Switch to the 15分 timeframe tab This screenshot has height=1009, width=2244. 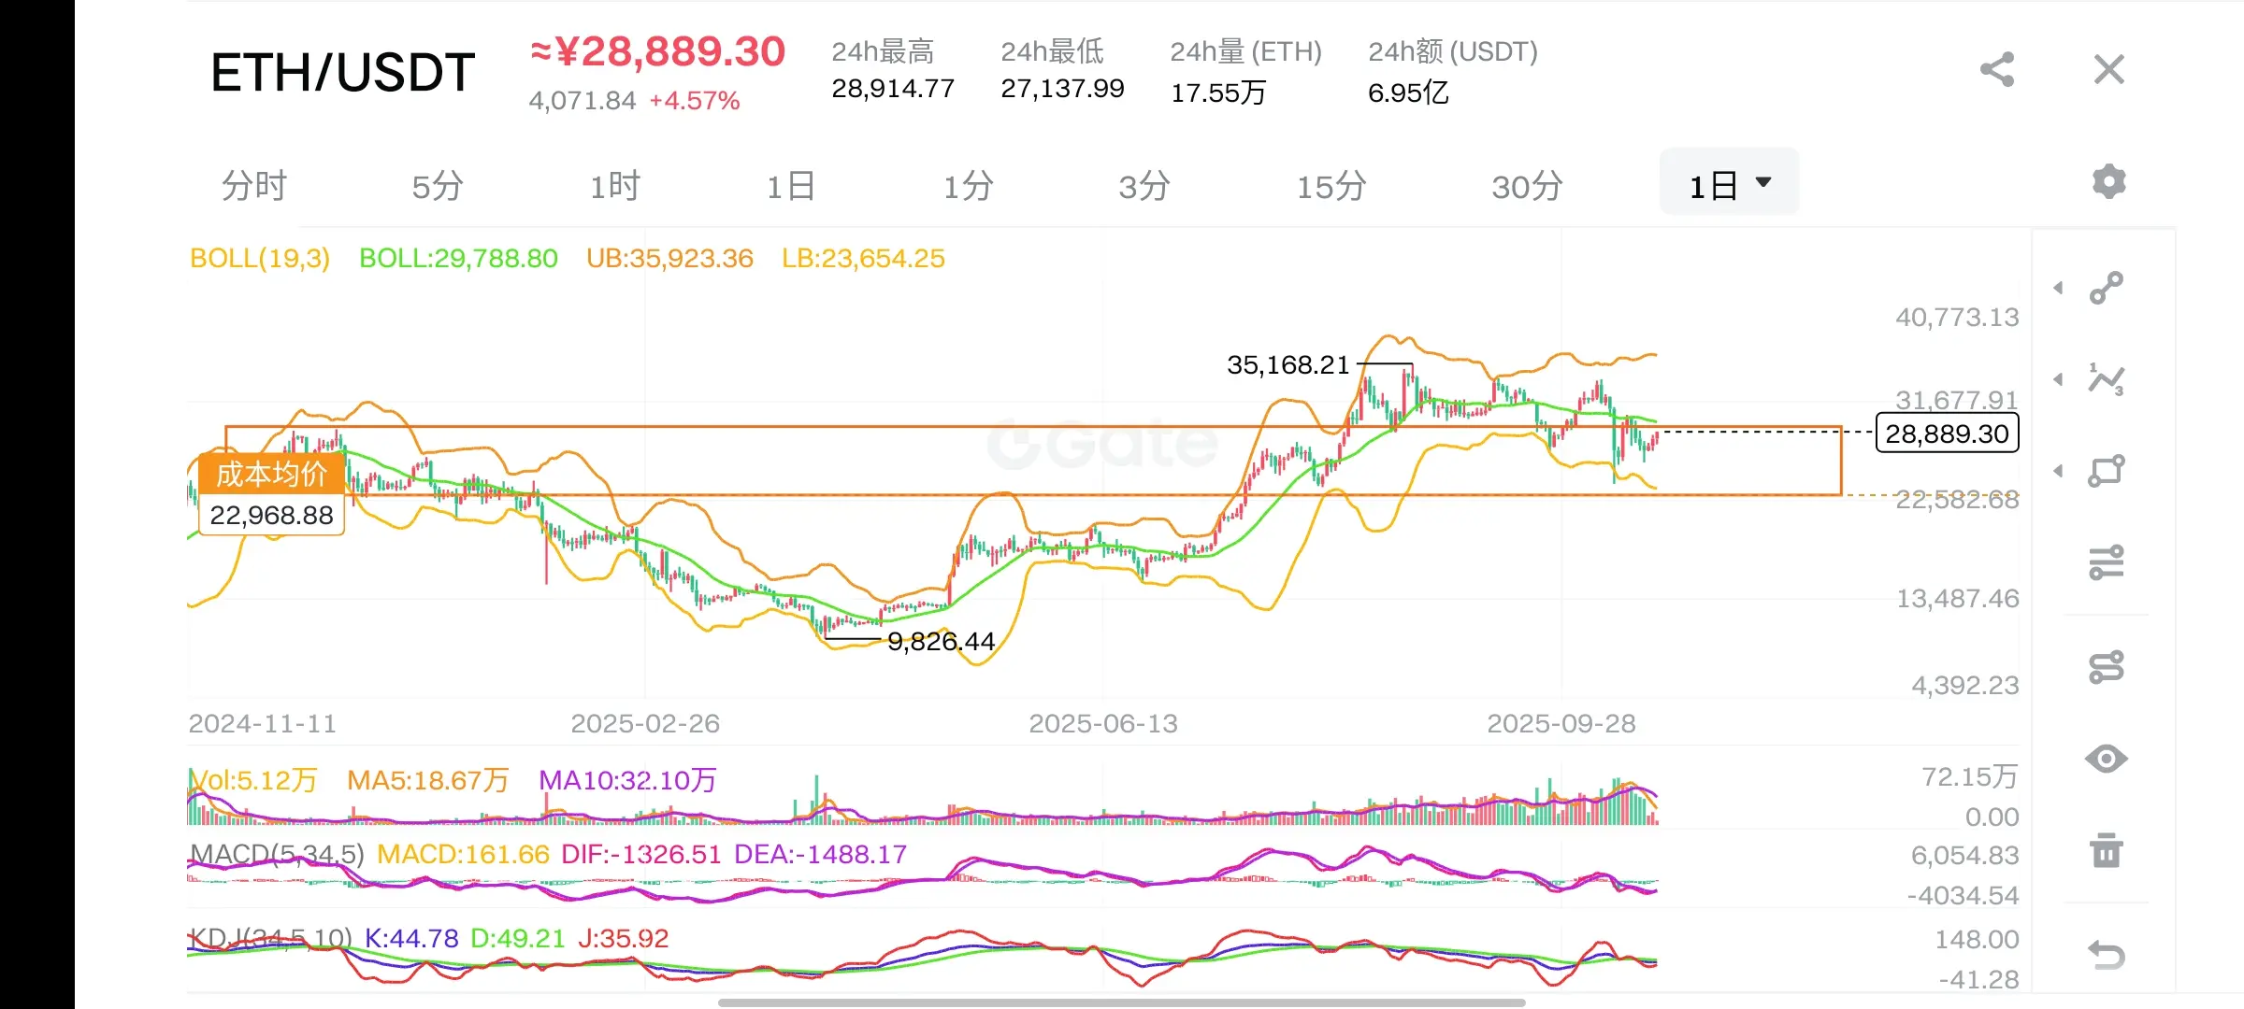point(1331,187)
